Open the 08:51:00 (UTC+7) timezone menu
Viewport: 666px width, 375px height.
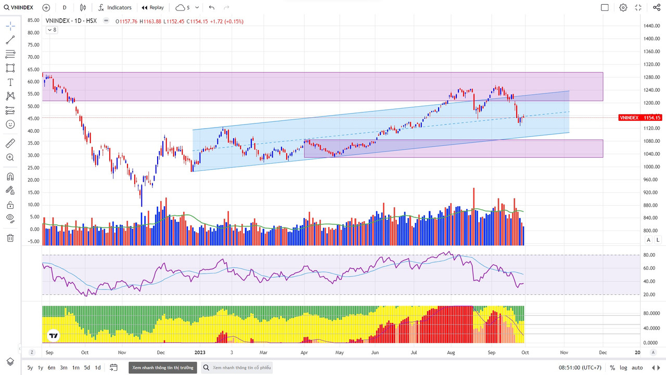point(580,368)
